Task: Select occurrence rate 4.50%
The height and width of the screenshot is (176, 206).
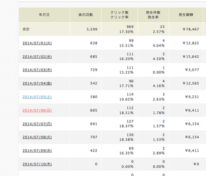Action: point(159,59)
